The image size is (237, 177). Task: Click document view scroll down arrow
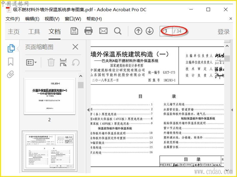pos(227,170)
